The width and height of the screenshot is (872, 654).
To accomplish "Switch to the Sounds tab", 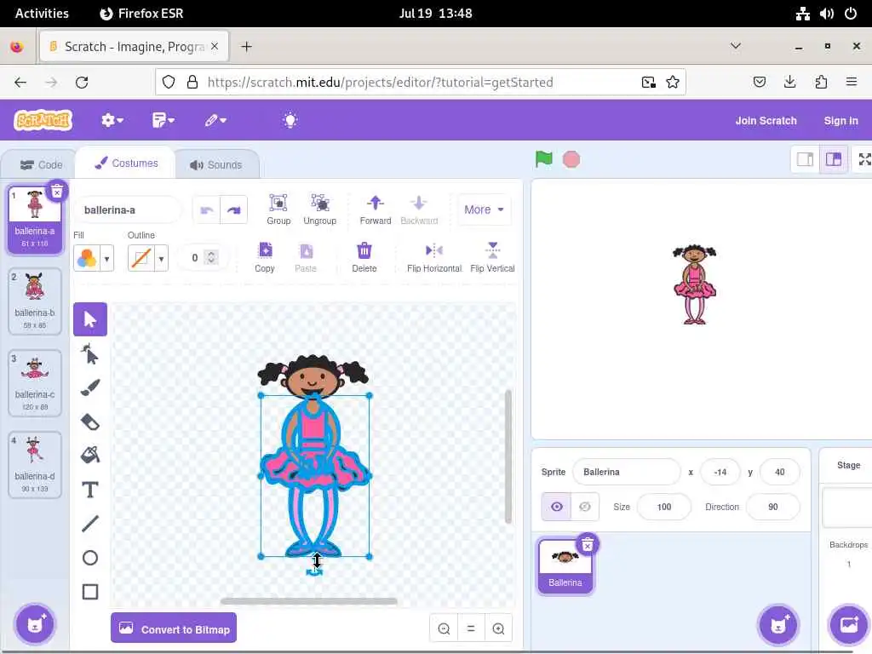I will (x=216, y=164).
